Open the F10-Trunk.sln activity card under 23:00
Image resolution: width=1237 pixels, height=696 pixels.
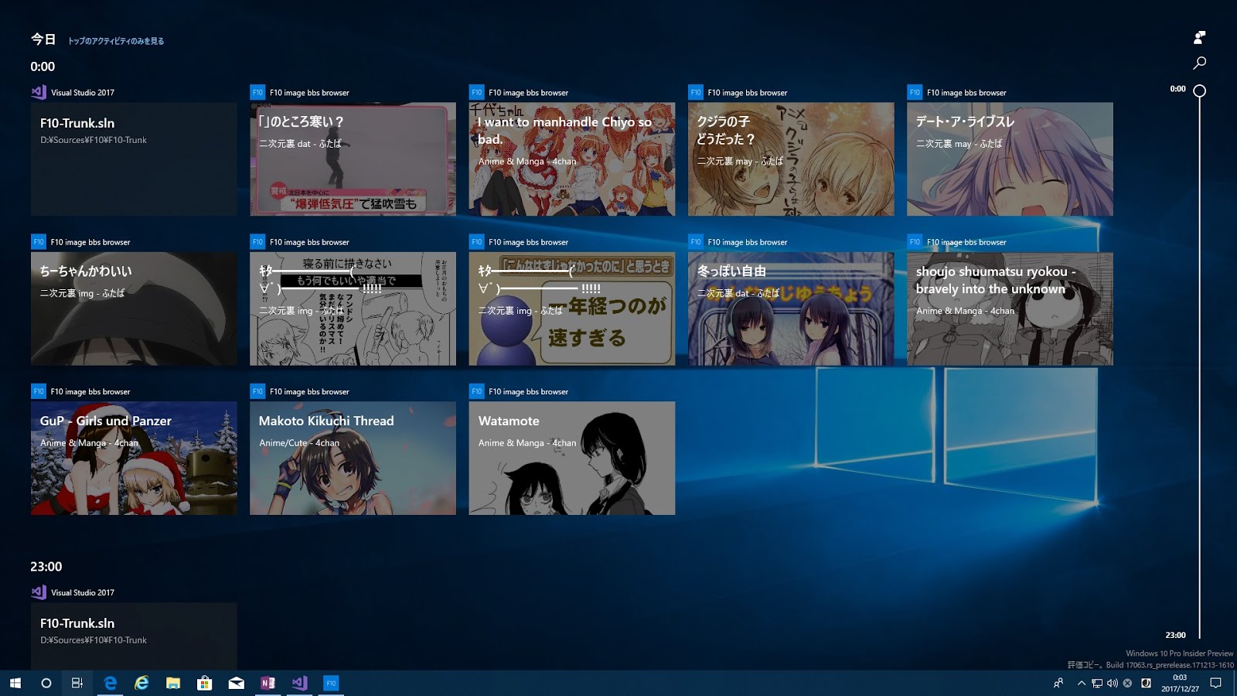point(134,636)
